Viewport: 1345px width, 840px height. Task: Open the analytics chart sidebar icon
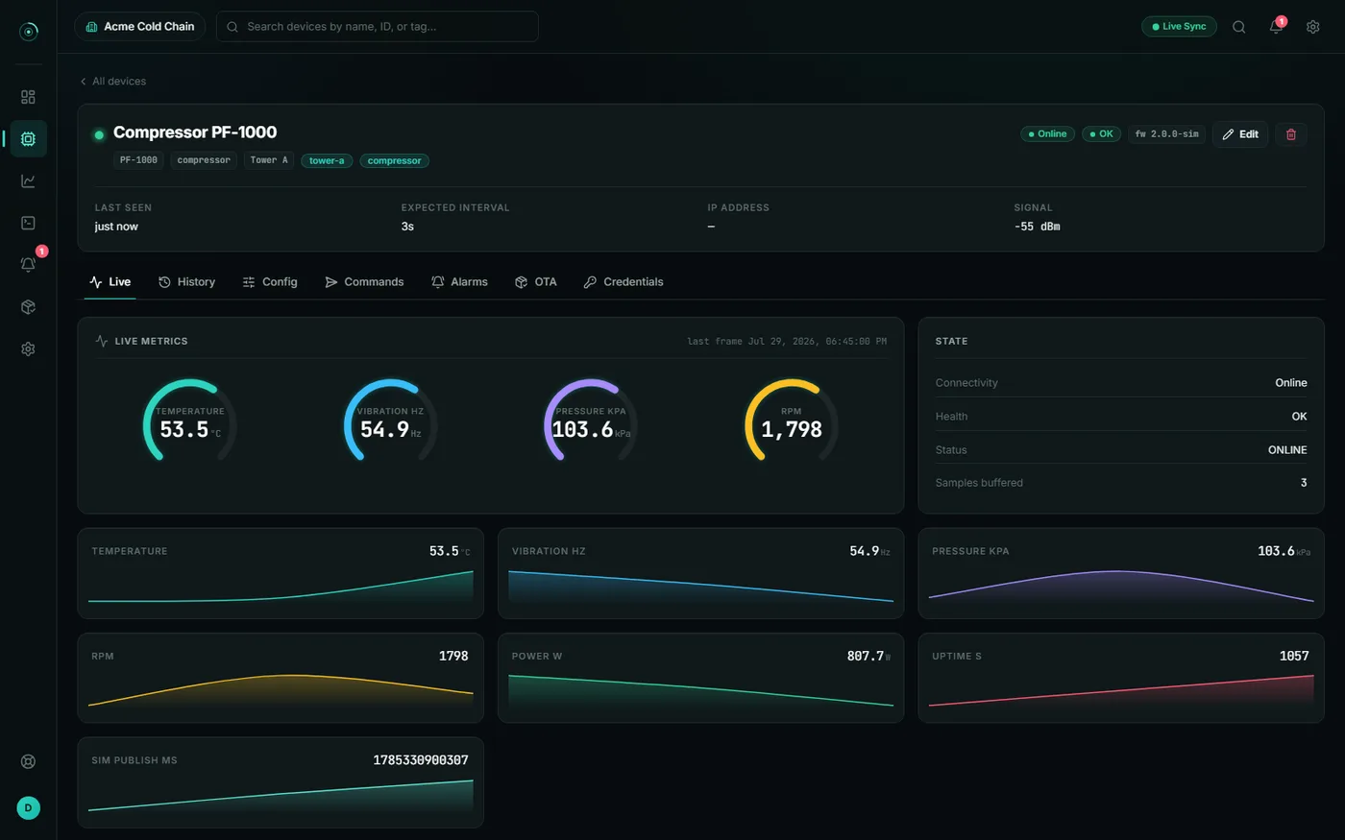[x=28, y=180]
